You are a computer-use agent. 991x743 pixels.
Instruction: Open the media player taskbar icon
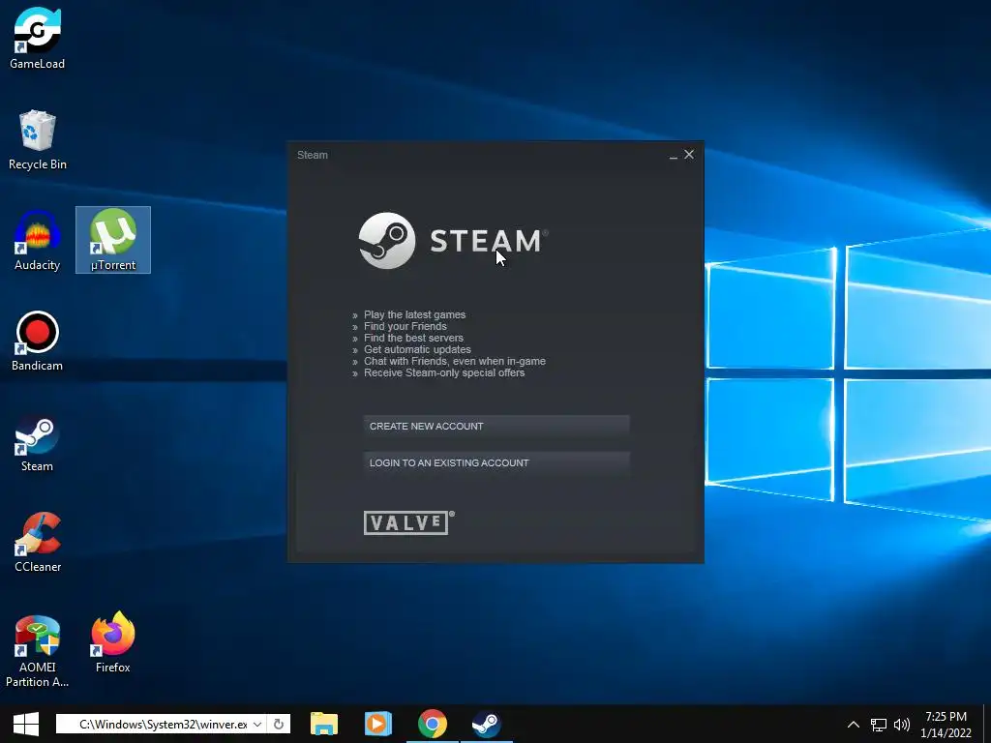coord(378,724)
